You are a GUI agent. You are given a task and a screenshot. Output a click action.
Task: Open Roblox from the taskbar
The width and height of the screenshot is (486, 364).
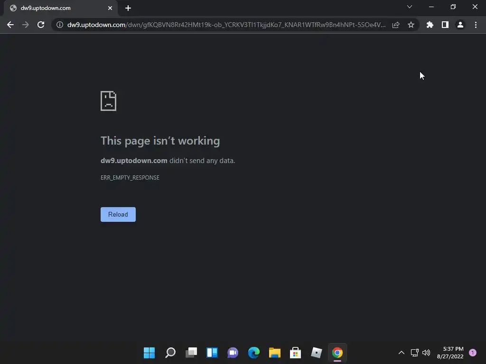pyautogui.click(x=317, y=353)
